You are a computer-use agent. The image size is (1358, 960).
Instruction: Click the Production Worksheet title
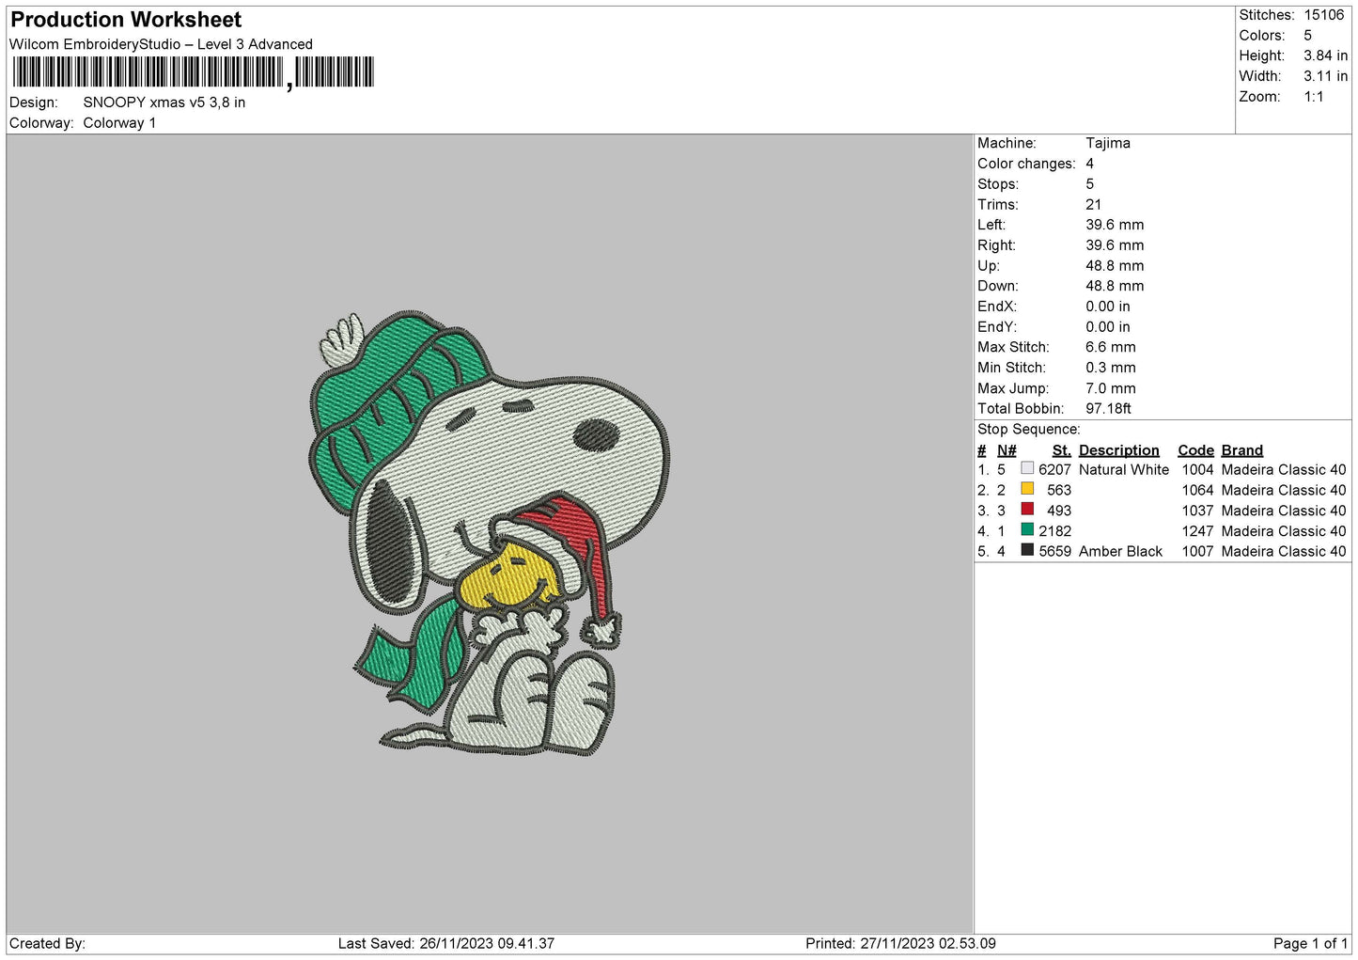pos(126,20)
